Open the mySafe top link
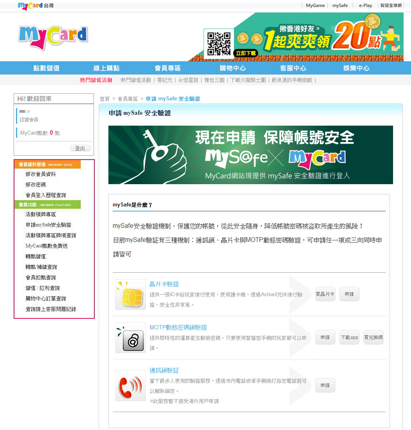The height and width of the screenshot is (430, 411). pyautogui.click(x=340, y=5)
